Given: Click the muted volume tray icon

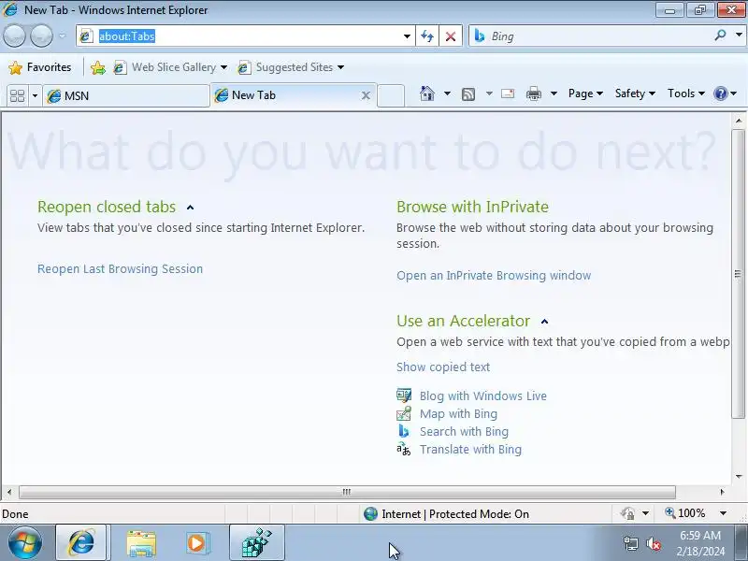Looking at the screenshot, I should [x=653, y=543].
